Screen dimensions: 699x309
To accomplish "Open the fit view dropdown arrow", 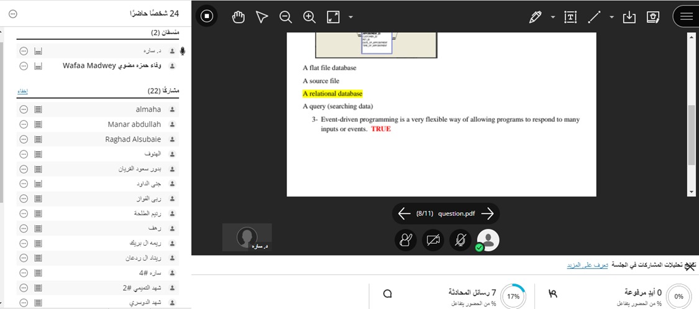I will (x=351, y=17).
